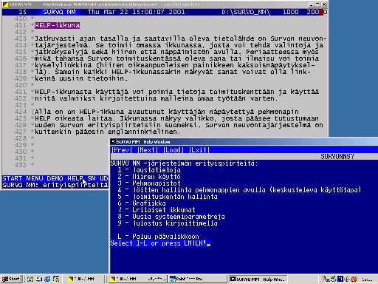This screenshot has width=378, height=284.
Task: Choose E - Paluu päävalikkoon entry
Action: [x=158, y=237]
